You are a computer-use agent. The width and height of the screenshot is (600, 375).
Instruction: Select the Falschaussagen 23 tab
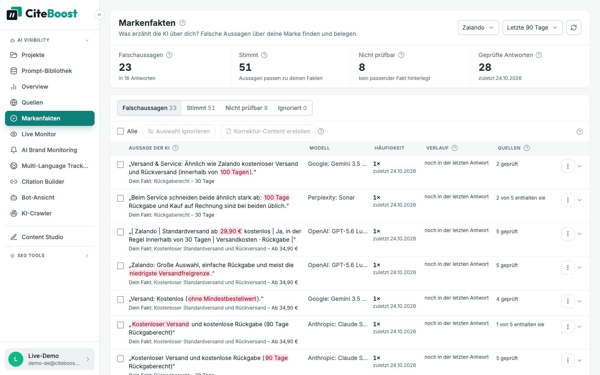point(150,108)
